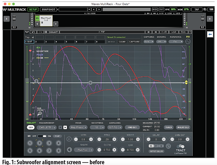Decrease Q-LOW with minus button

tap(99, 150)
